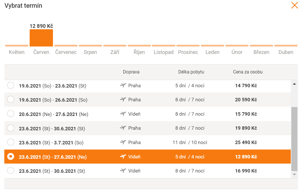The width and height of the screenshot is (300, 192).
Task: Click plane icon in 14 790 Kč row
Action: (123, 86)
